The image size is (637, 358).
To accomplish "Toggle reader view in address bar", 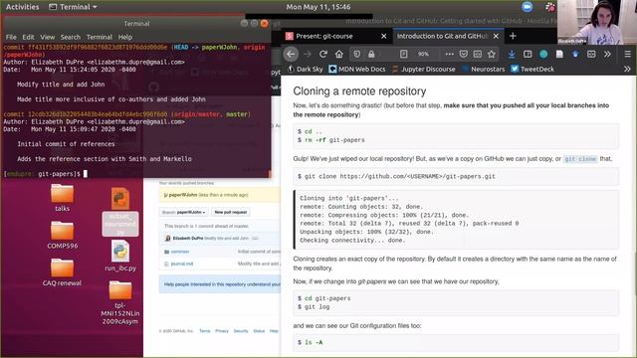I will point(403,54).
